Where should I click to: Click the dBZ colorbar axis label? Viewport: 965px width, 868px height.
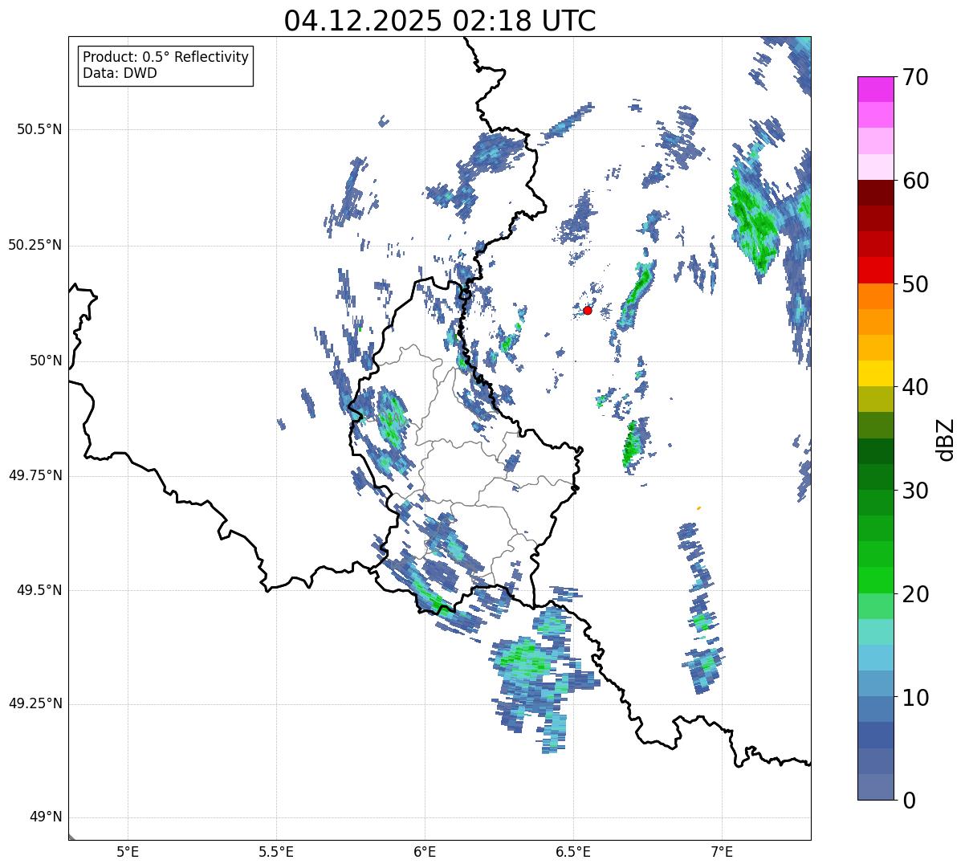point(946,438)
